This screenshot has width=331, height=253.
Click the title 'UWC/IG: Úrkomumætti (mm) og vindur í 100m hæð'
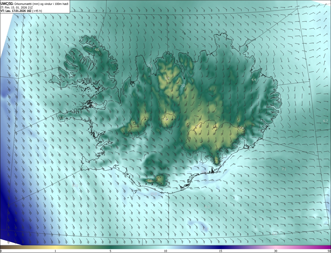coord(34,4)
